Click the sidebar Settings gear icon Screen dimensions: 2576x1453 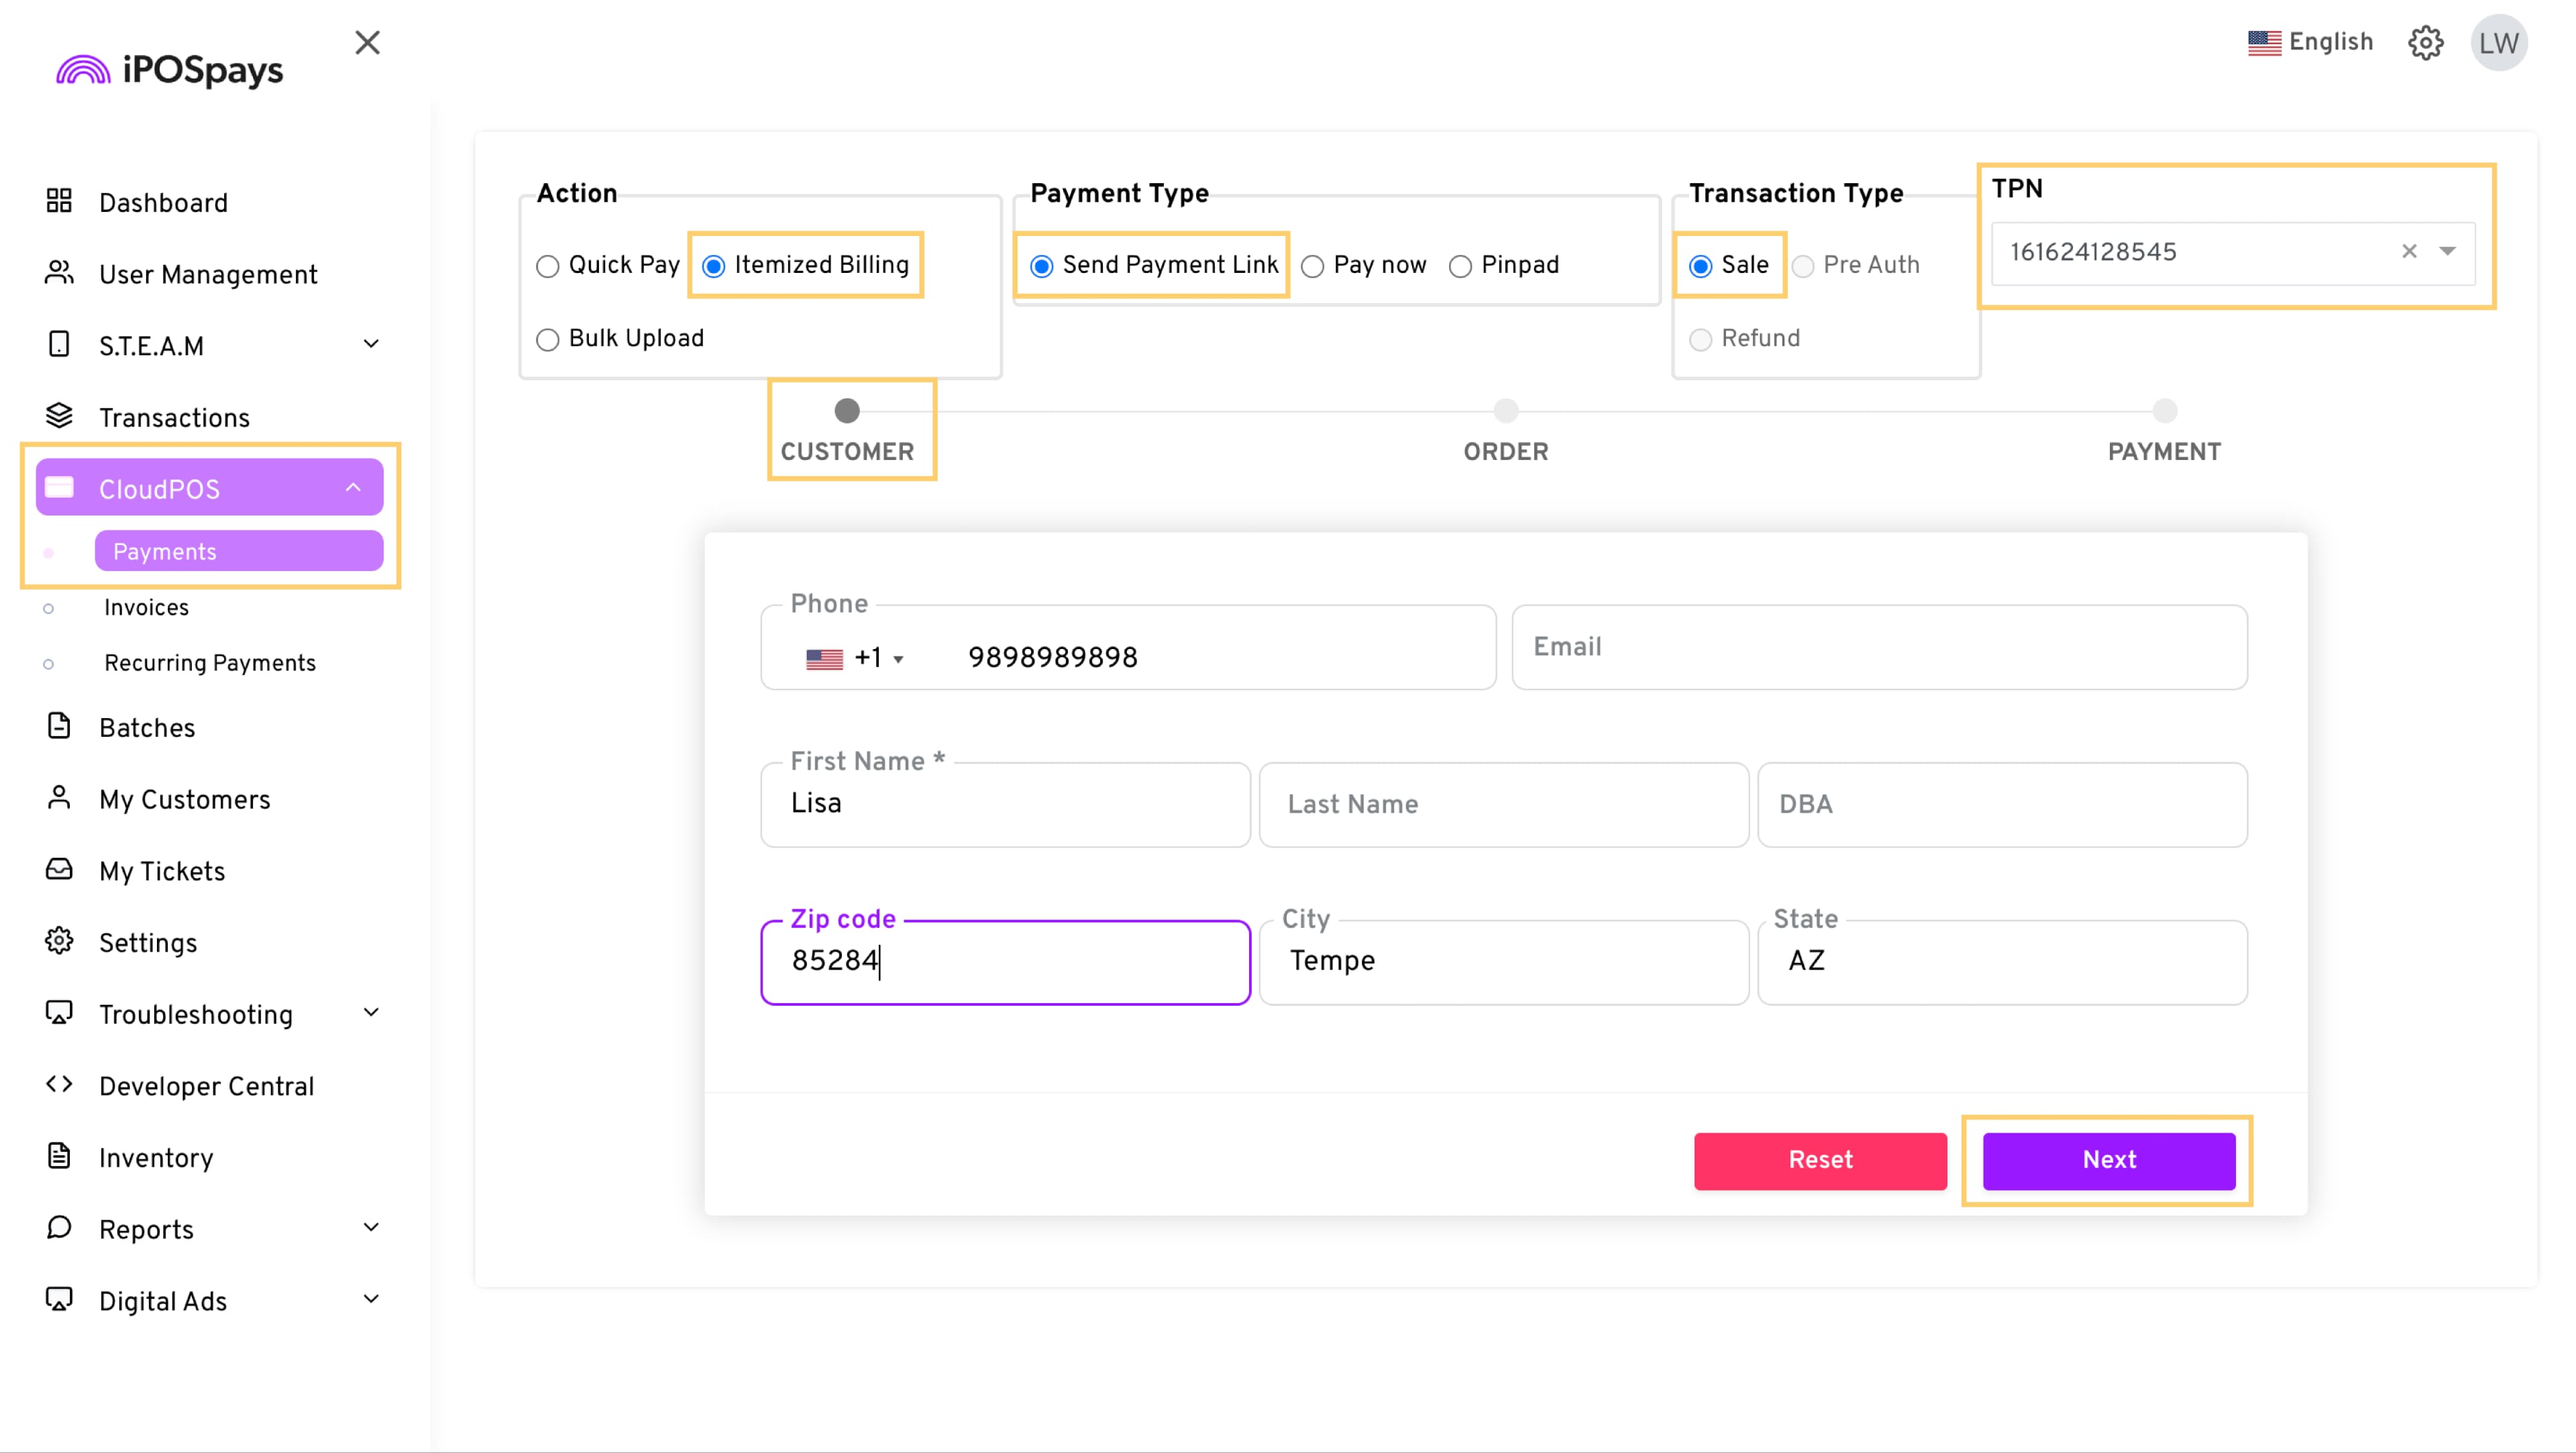pos(59,941)
